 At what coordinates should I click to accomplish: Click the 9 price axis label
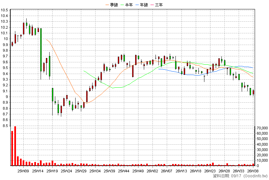coord(7,97)
